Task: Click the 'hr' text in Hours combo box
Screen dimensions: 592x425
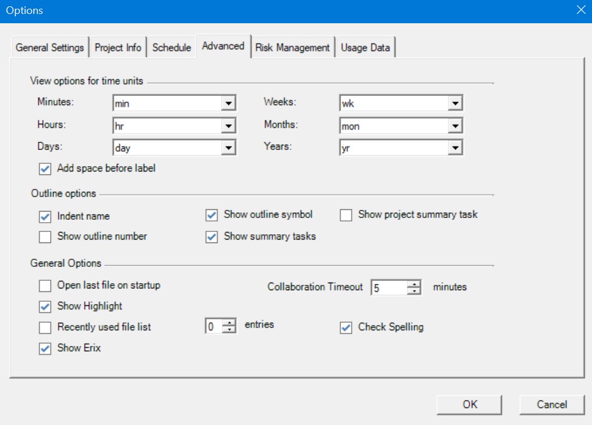Action: click(119, 126)
